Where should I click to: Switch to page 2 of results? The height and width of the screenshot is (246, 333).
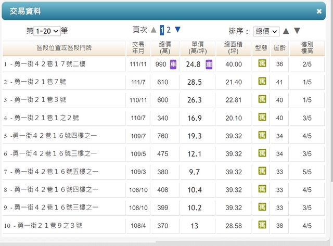click(169, 30)
